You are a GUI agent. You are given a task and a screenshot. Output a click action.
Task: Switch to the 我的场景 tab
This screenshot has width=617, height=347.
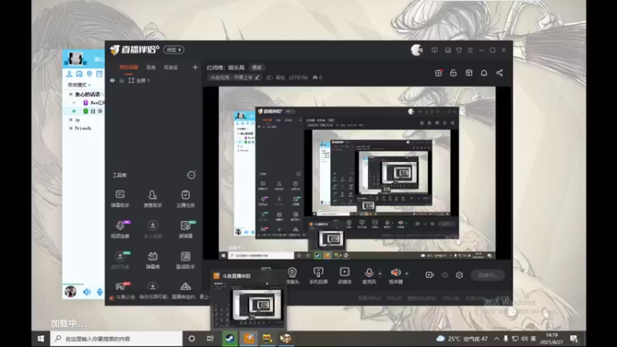click(129, 67)
